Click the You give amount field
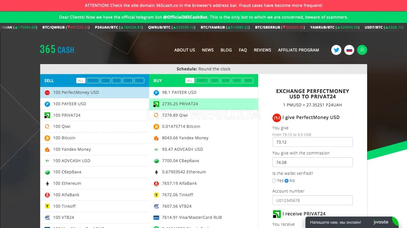This screenshot has height=228, width=407. click(313, 142)
